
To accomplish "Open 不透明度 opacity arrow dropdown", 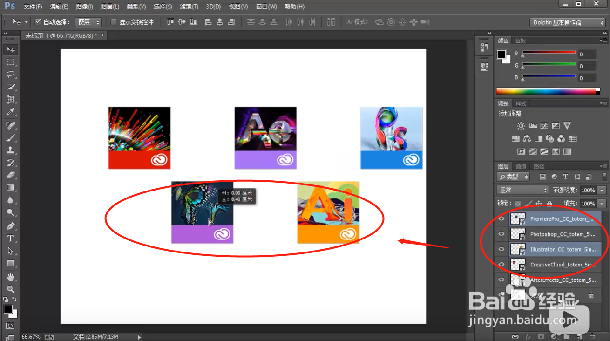I will 602,190.
